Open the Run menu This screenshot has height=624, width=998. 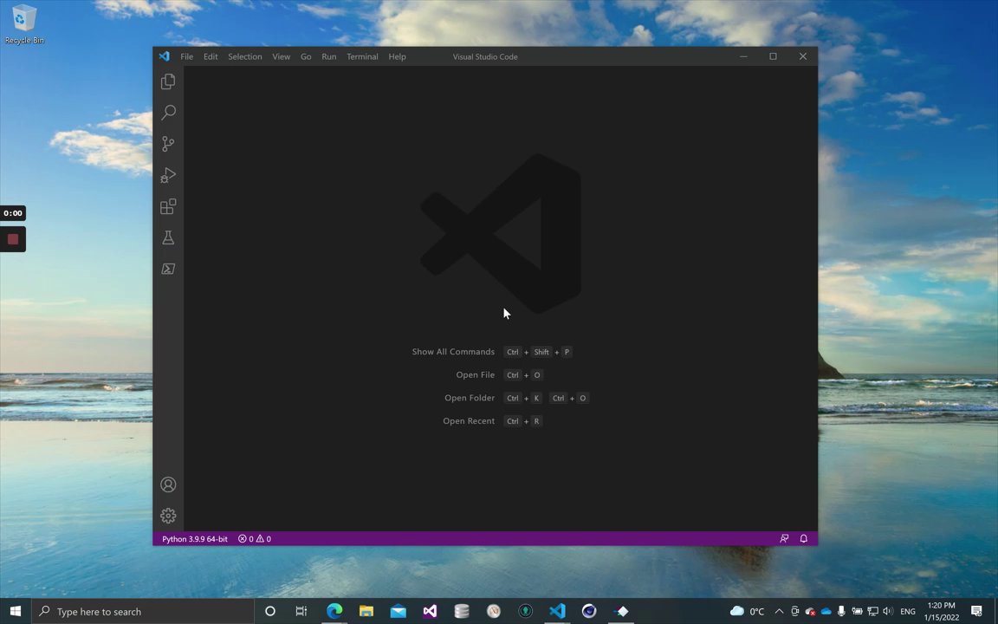click(x=329, y=56)
